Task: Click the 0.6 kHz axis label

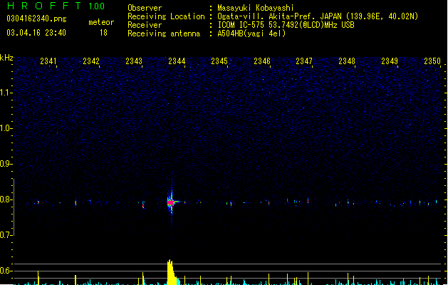Action: point(6,271)
